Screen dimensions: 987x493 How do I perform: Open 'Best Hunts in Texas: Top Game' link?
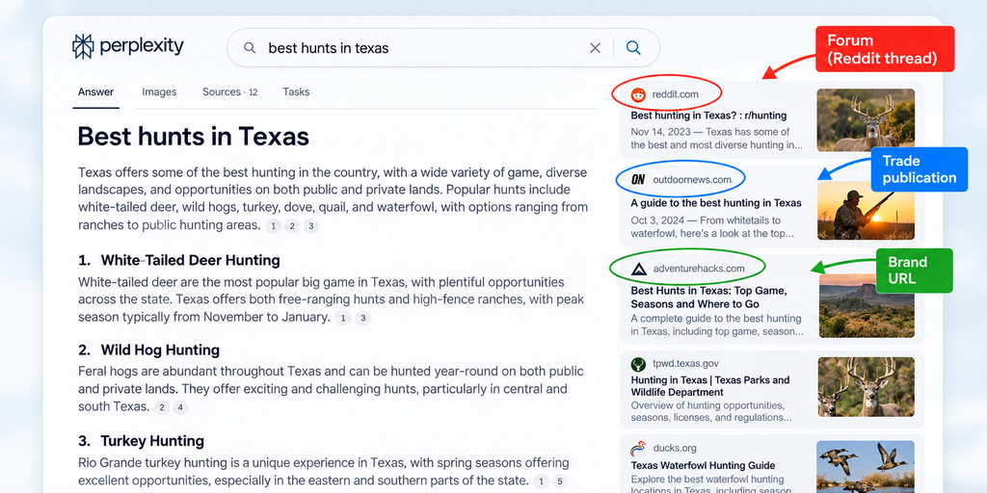(x=708, y=297)
